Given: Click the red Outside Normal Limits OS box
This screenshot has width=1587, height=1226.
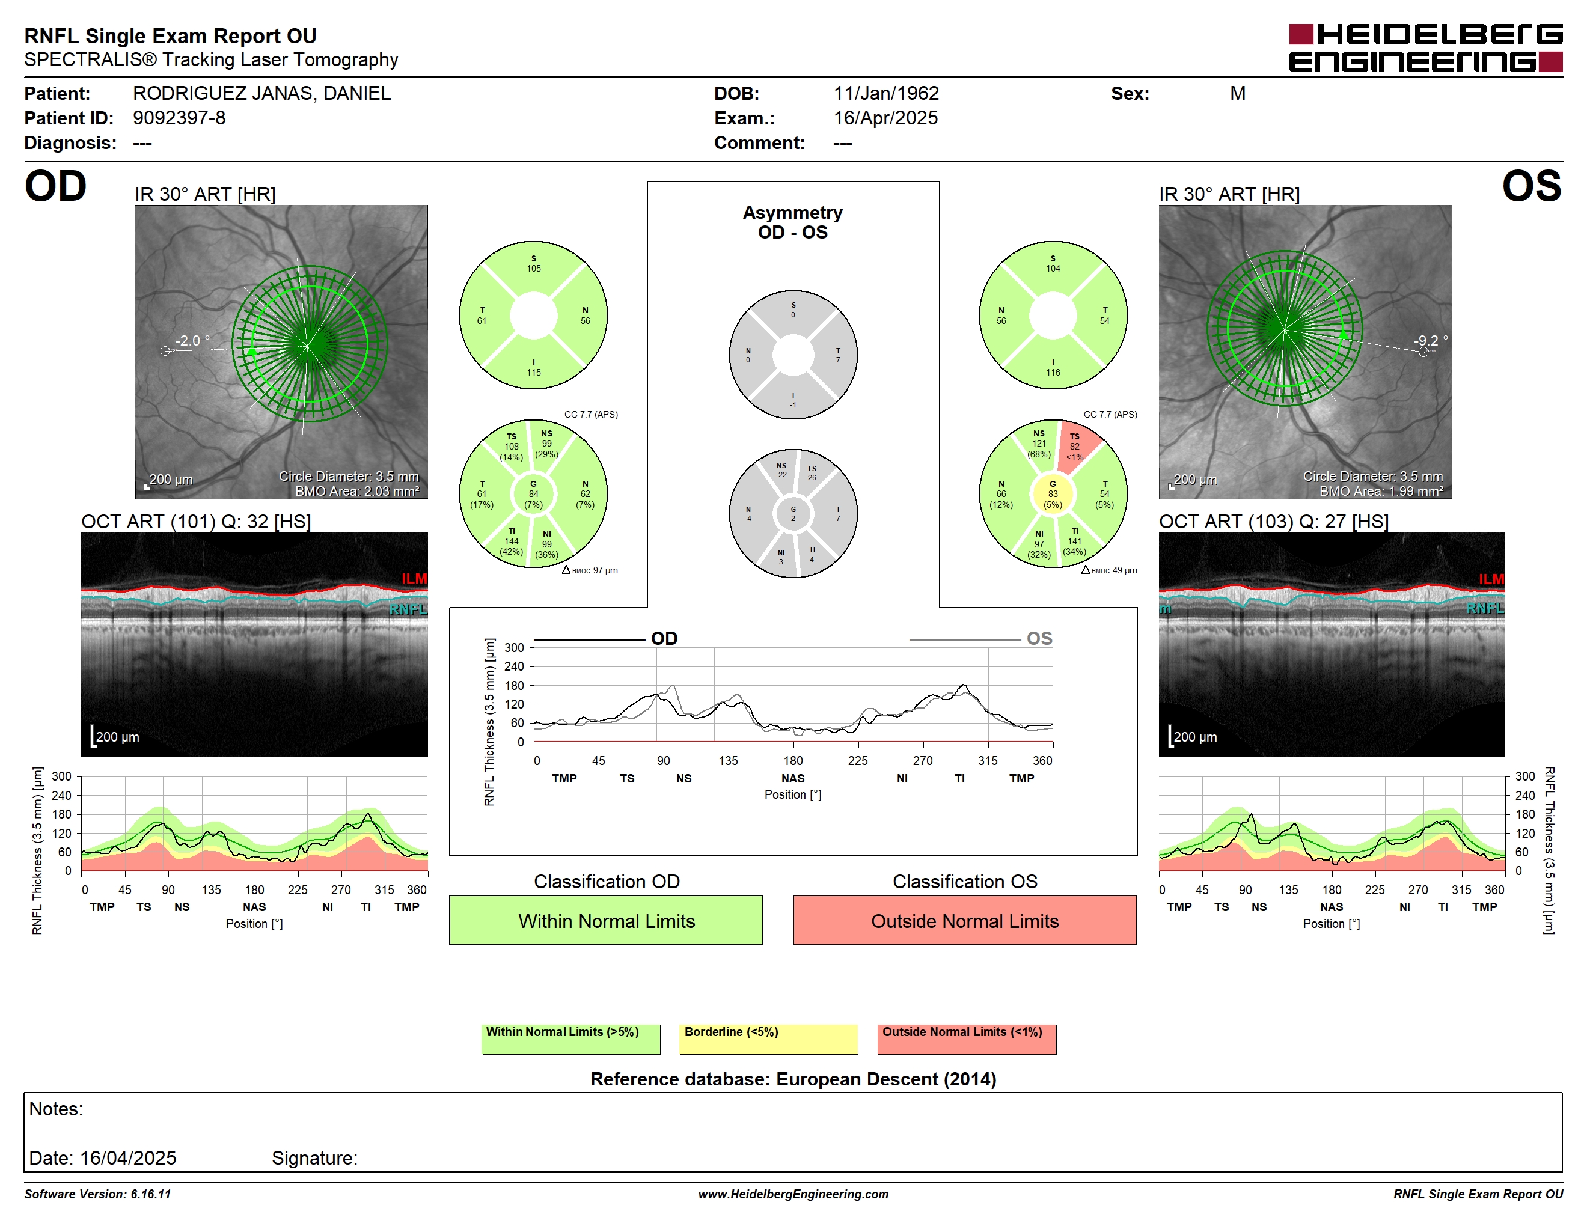Looking at the screenshot, I should tap(964, 920).
